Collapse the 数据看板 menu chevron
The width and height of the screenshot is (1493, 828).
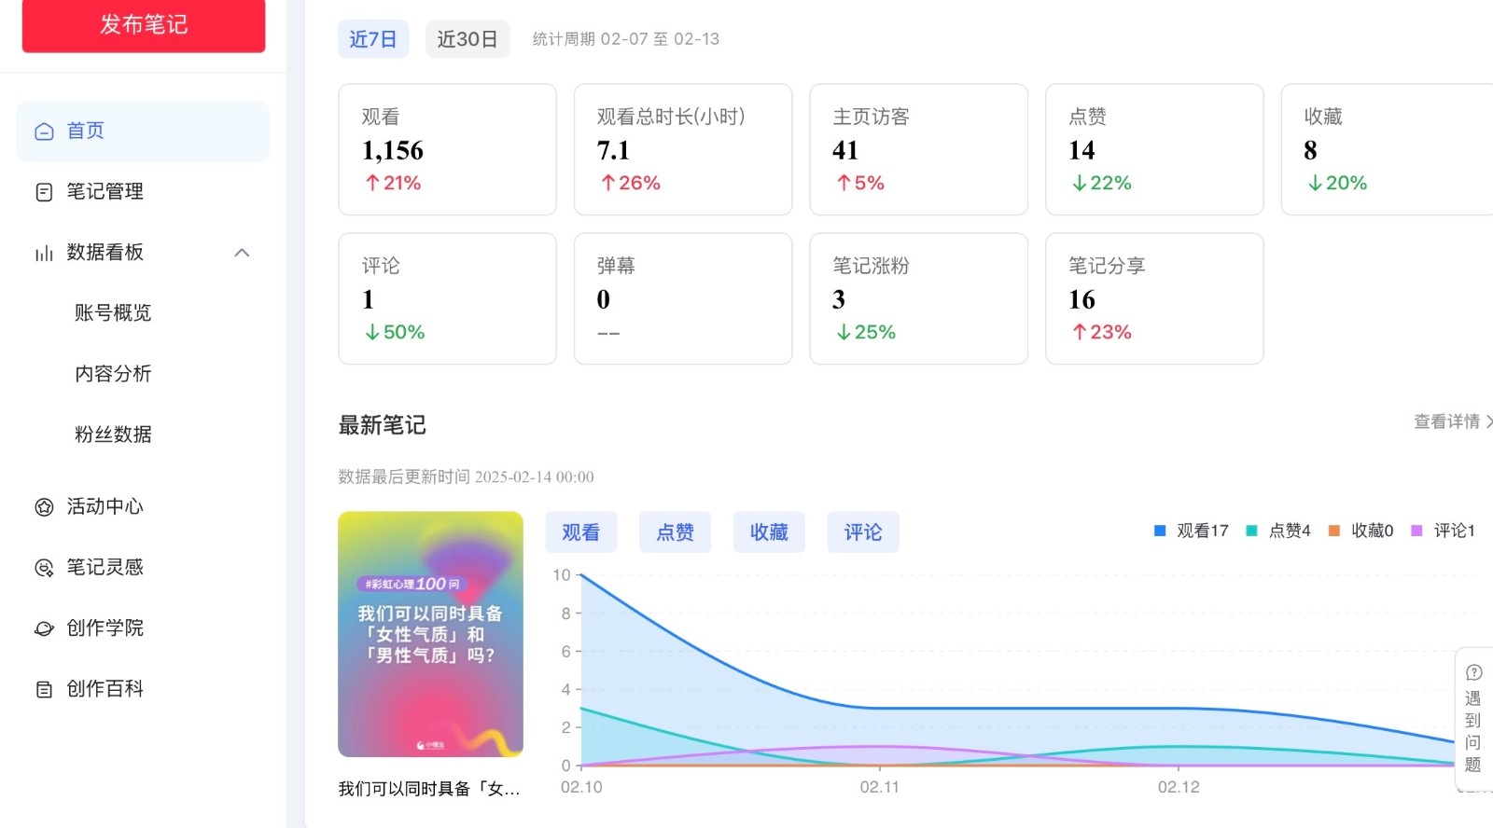[x=242, y=253]
